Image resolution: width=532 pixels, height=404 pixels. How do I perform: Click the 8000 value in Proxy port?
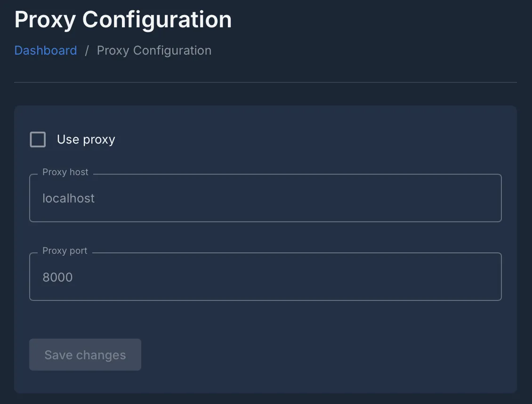coord(58,277)
